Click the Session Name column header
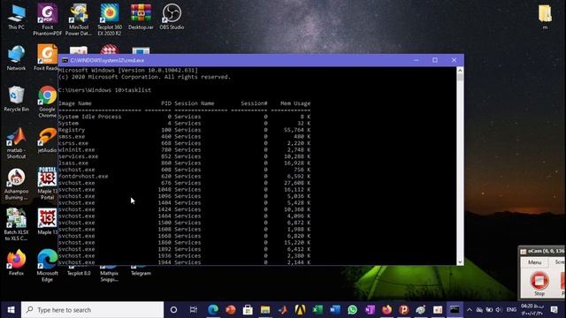The width and height of the screenshot is (566, 318). point(195,103)
